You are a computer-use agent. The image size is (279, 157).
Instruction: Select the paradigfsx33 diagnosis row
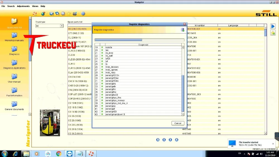tap(138, 95)
